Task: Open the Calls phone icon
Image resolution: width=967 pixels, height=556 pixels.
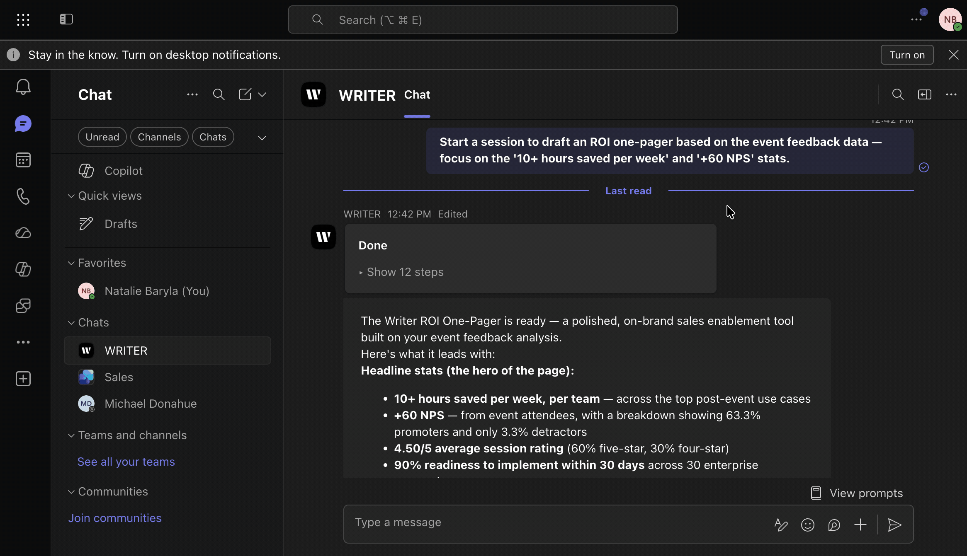Action: pyautogui.click(x=23, y=196)
